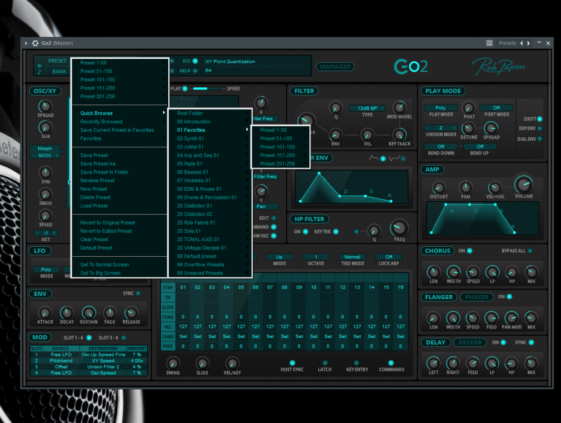Open the PORT MODE Off selector
The height and width of the screenshot is (423, 561).
coord(497,108)
